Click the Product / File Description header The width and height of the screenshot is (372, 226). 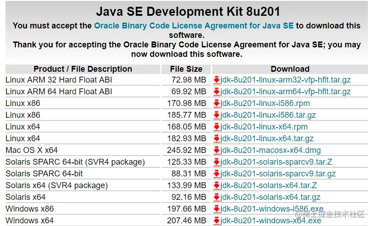[x=83, y=69]
